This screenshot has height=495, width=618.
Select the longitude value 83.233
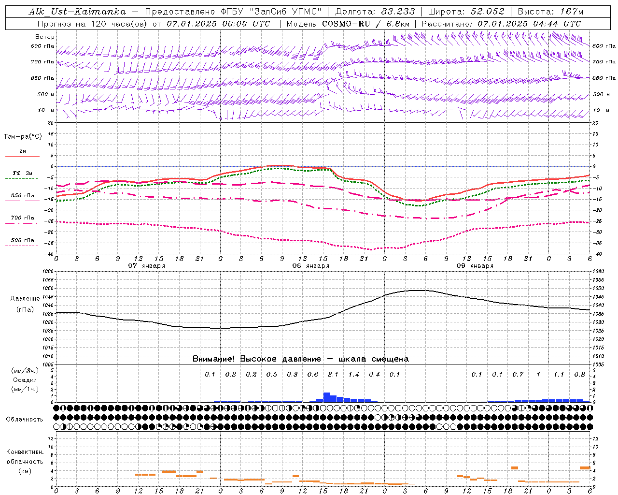click(397, 12)
